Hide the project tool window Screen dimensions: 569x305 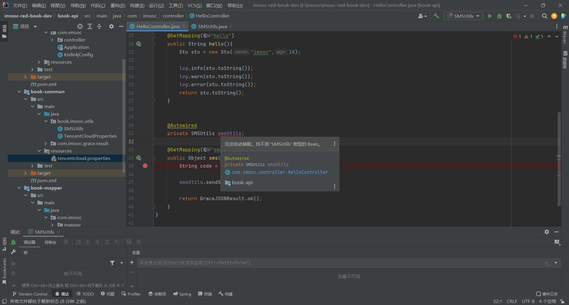[121, 26]
